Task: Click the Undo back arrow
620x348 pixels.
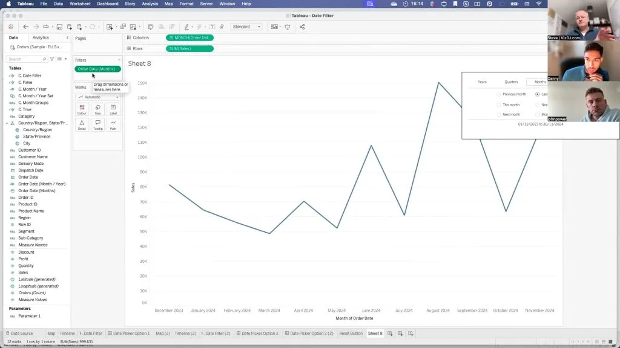Action: tap(25, 27)
